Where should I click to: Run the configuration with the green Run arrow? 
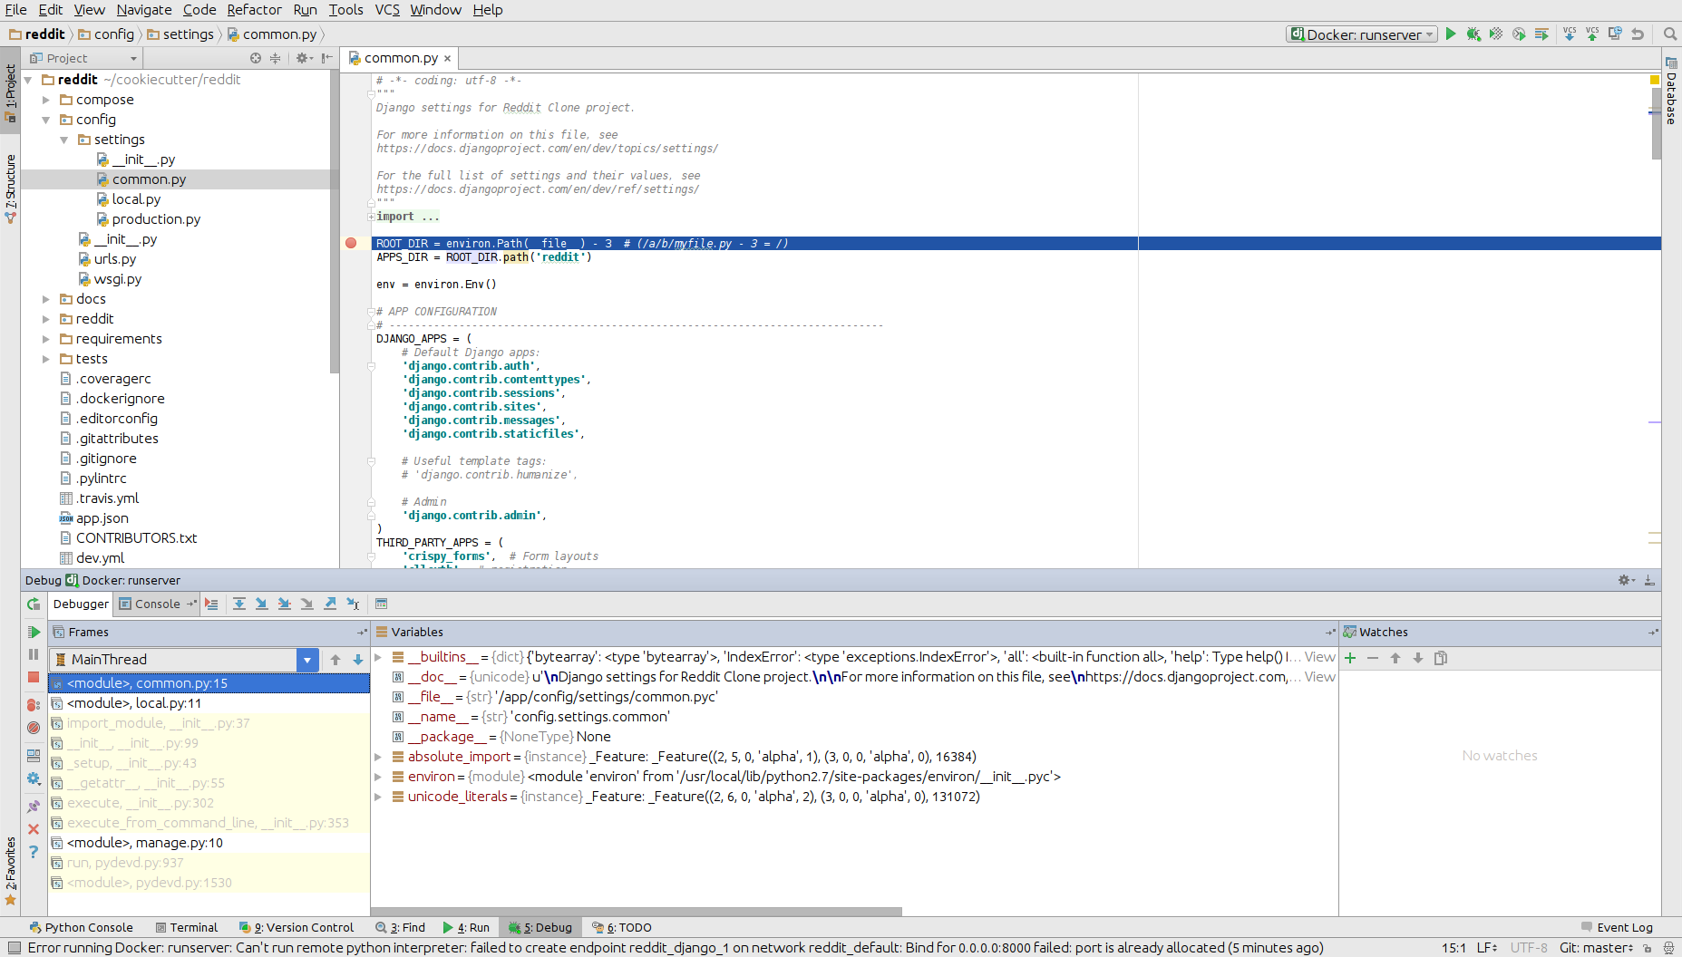point(1450,34)
